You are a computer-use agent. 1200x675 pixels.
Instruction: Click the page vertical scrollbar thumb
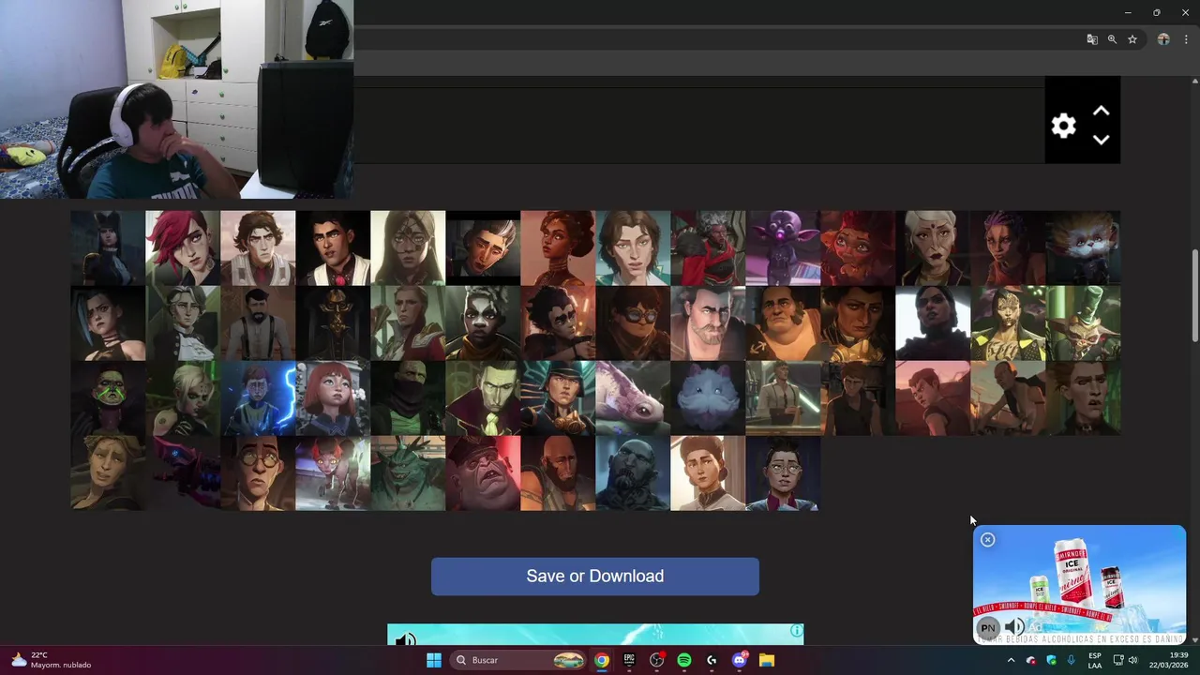[x=1194, y=295]
